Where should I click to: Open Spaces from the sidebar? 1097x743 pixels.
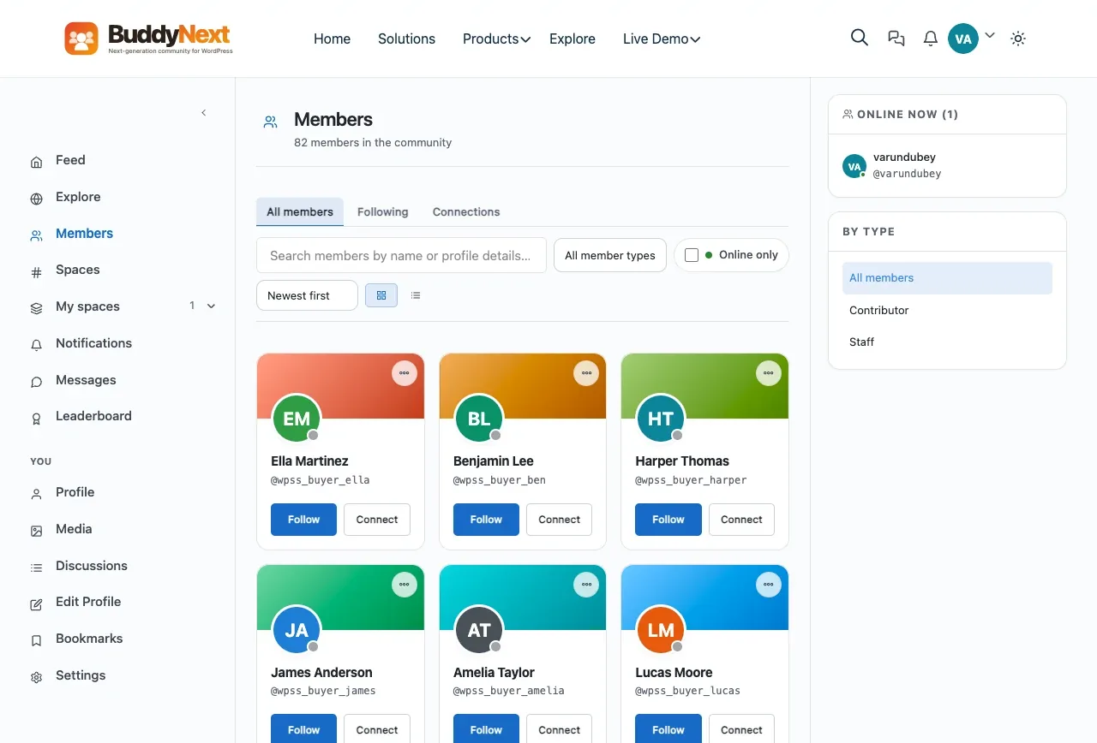pyautogui.click(x=77, y=270)
